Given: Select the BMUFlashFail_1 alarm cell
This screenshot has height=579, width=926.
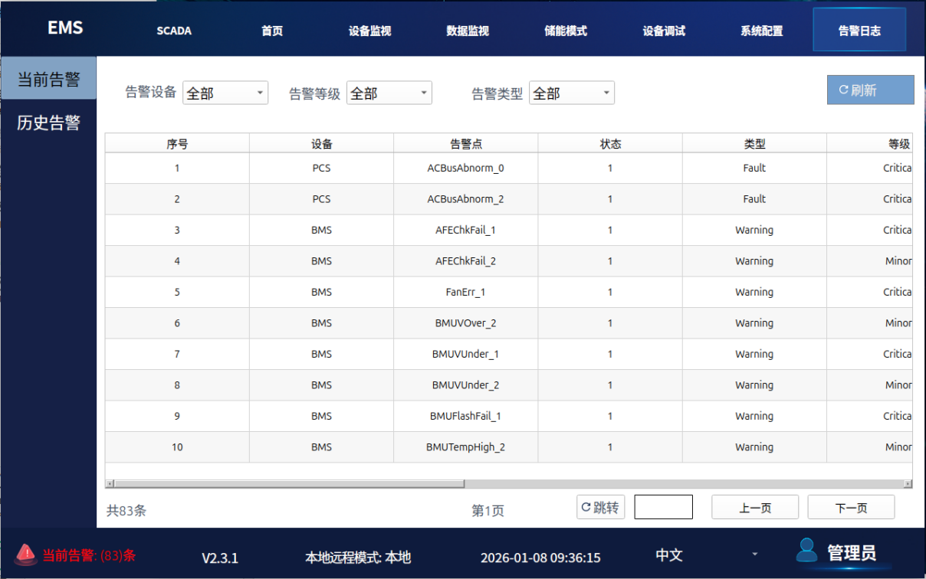Looking at the screenshot, I should click(466, 416).
